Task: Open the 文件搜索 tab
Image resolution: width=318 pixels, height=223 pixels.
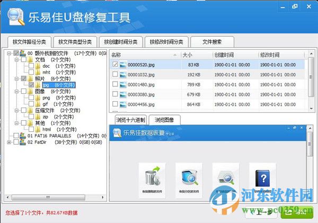Action: tap(212, 42)
